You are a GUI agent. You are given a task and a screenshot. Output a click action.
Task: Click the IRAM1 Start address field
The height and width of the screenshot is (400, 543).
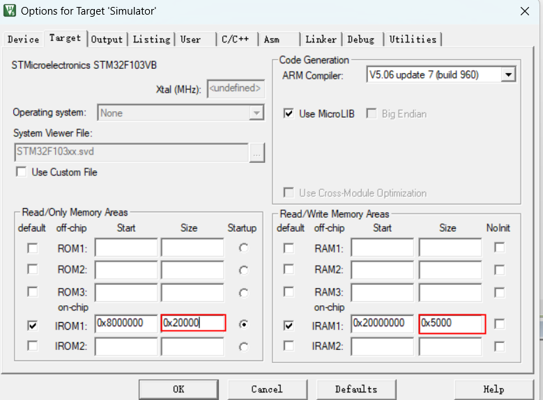coord(382,323)
